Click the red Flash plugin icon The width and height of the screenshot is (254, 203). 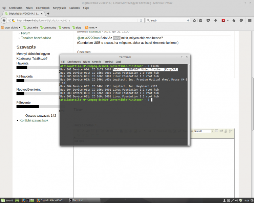(223, 20)
